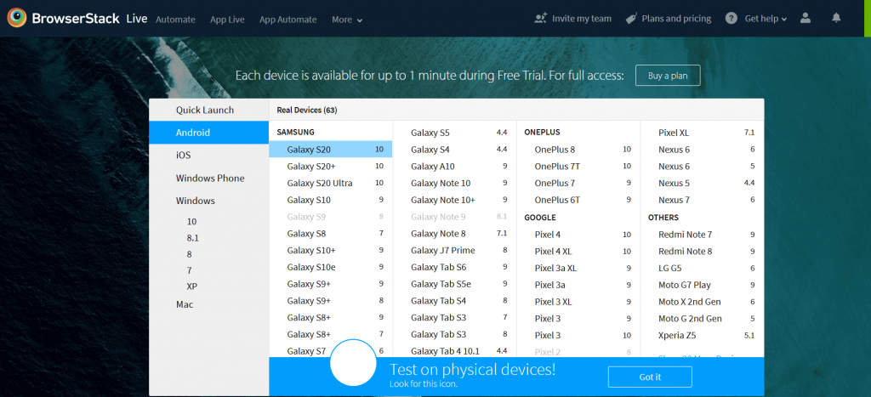Click the BrowserStack logo icon

[16, 18]
